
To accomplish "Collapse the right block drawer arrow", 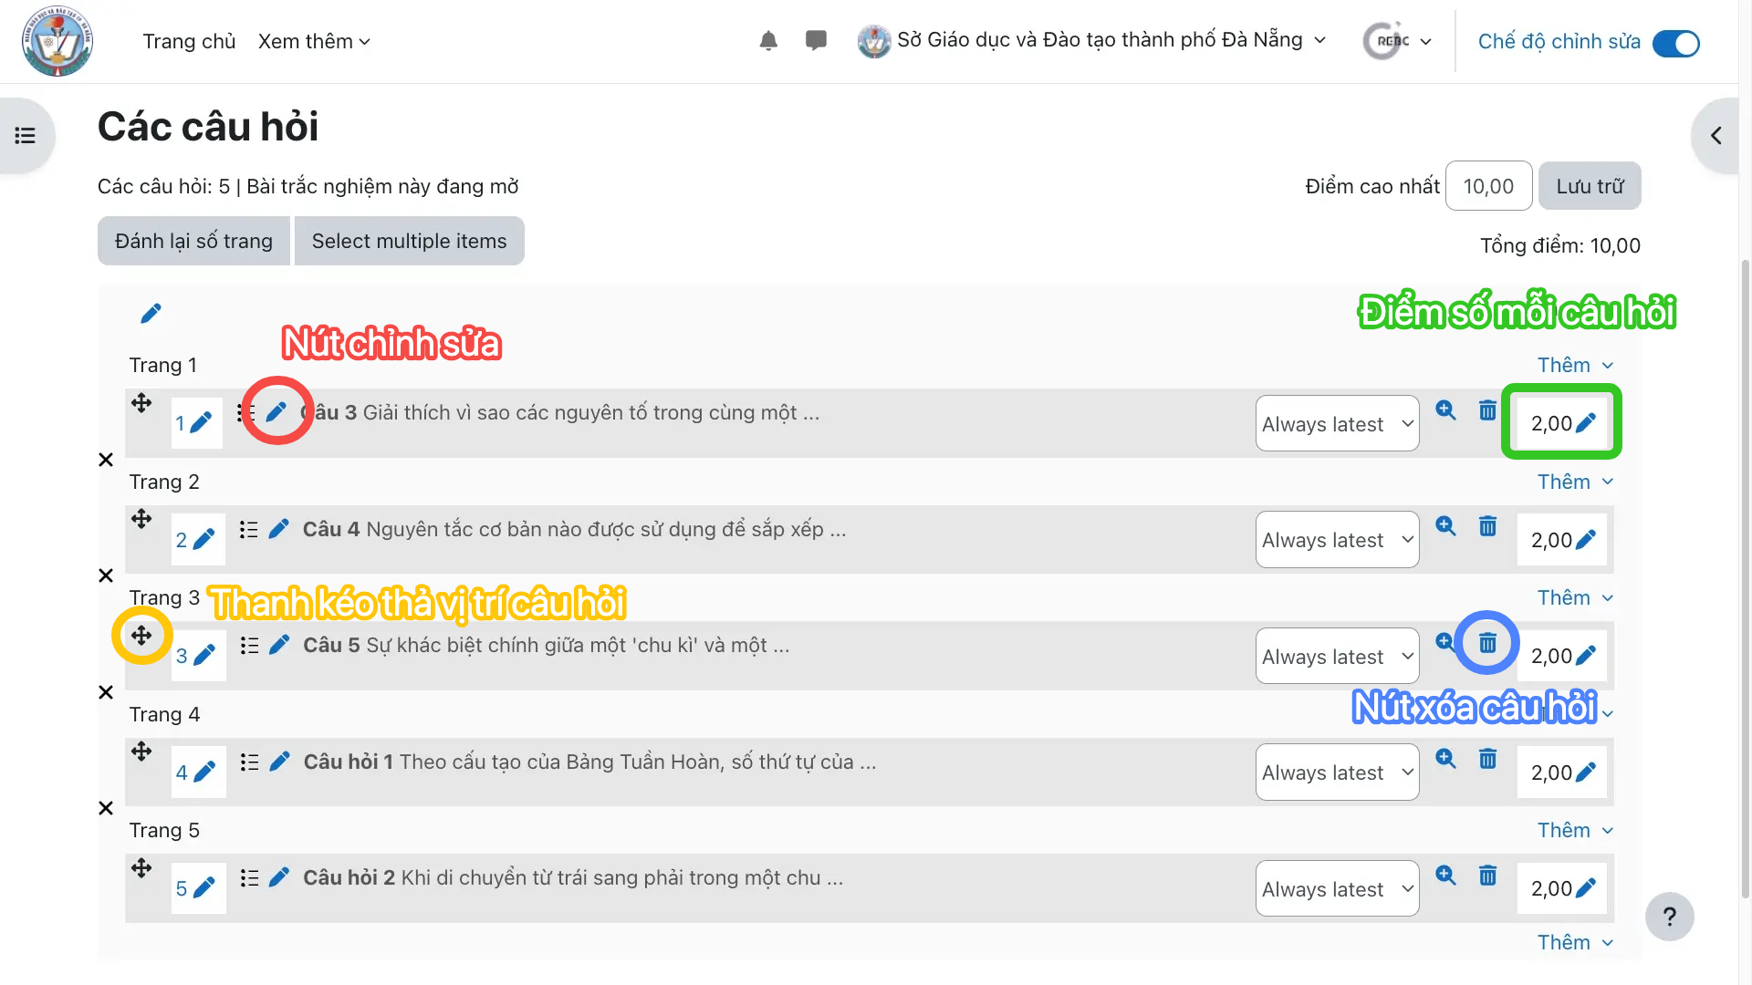I will [1716, 136].
